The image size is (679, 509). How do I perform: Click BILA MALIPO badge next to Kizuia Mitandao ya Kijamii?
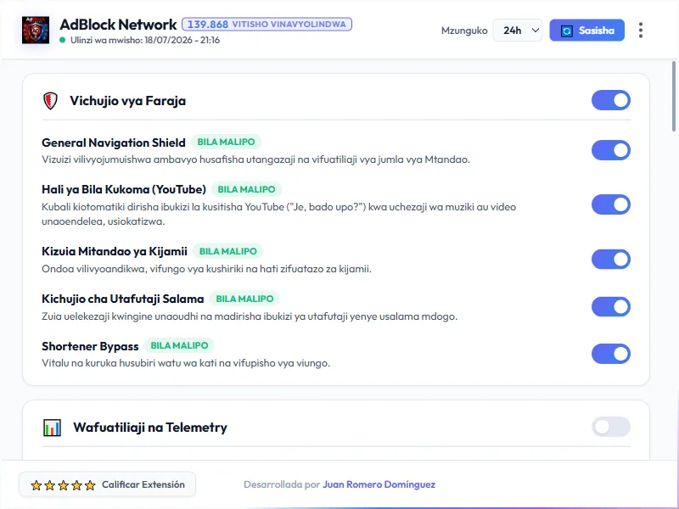[227, 251]
